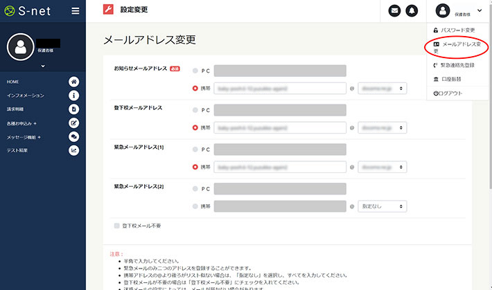The height and width of the screenshot is (290, 492).
Task: Select 携帯 radio for 緊急メールアドレス[2]
Action: 195,206
